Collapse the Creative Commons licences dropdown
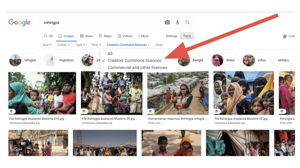The image size is (300, 168). coord(128,45)
